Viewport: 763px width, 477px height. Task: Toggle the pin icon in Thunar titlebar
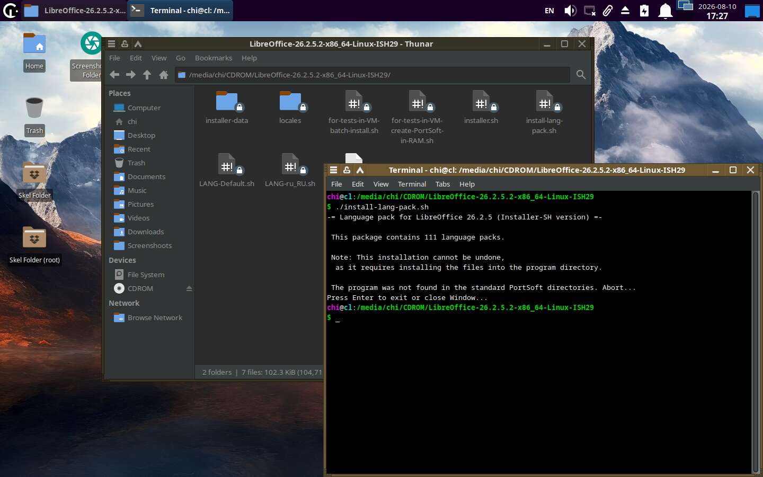click(125, 44)
